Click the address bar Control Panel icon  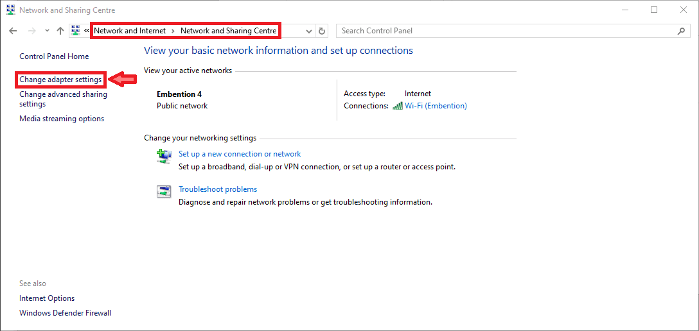[76, 31]
